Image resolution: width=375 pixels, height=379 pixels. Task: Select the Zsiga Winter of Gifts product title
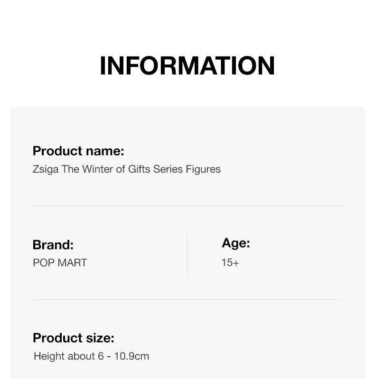[127, 169]
